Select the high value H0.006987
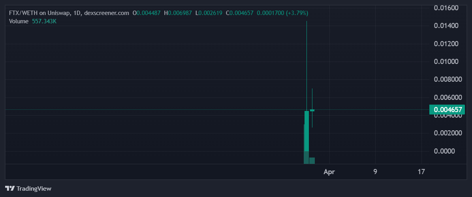 pos(178,13)
